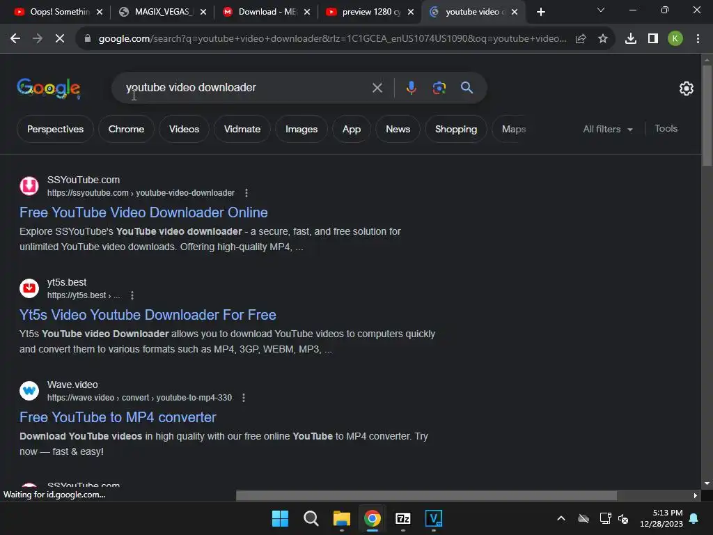Stop loading the page
713x535 pixels.
tap(60, 39)
